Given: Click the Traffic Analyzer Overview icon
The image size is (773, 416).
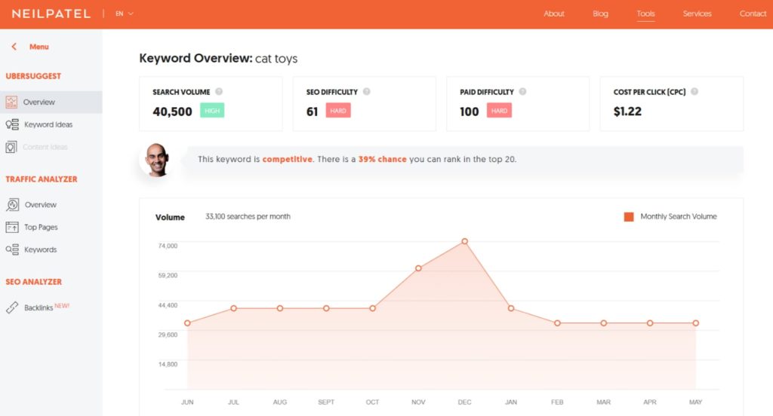Looking at the screenshot, I should click(12, 204).
